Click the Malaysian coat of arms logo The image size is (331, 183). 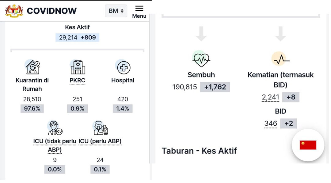point(14,11)
